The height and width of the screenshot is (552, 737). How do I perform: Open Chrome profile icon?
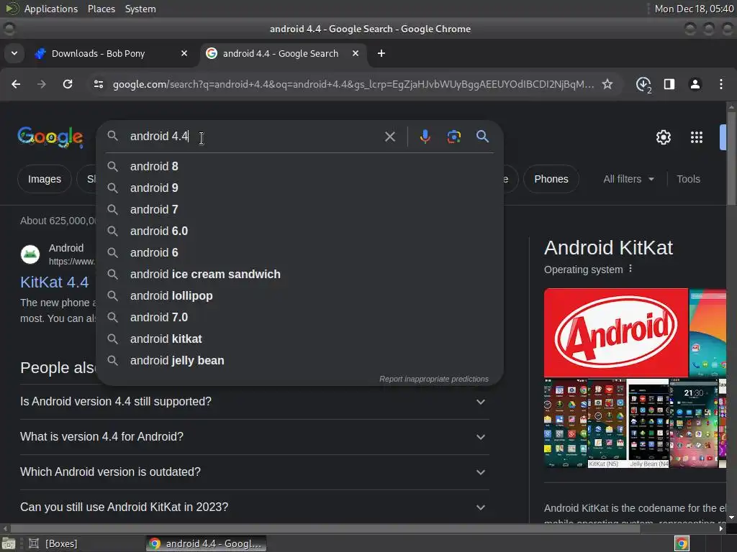tap(695, 84)
